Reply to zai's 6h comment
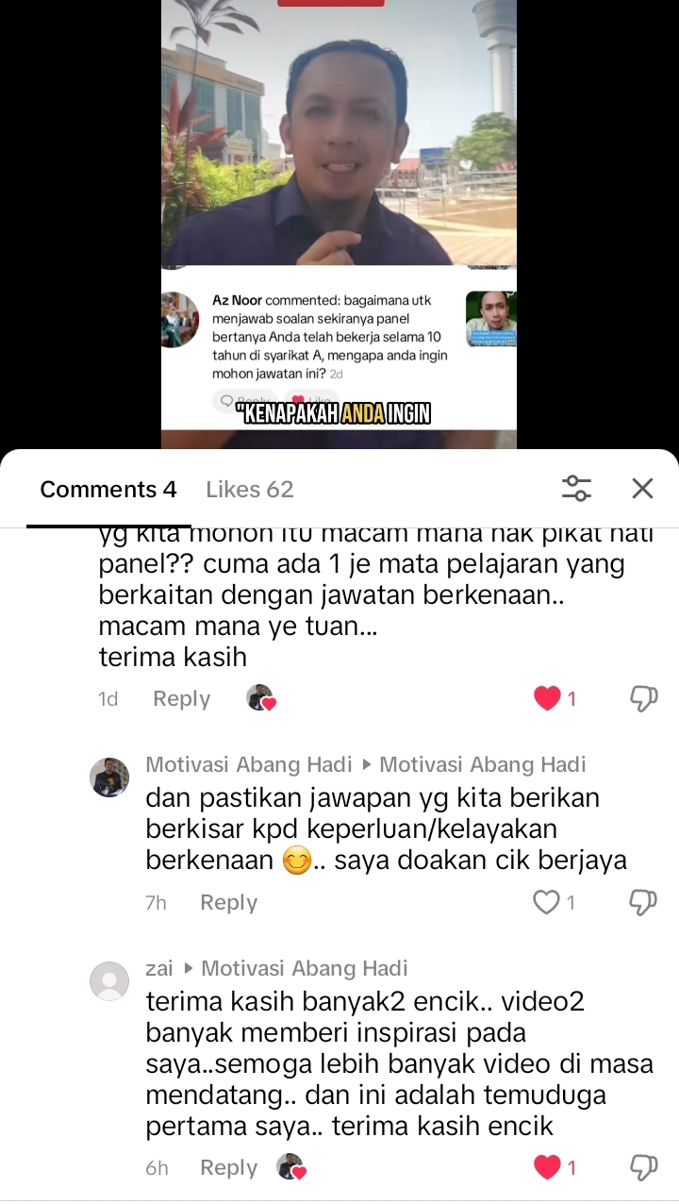The height and width of the screenshot is (1204, 679). pos(228,1167)
